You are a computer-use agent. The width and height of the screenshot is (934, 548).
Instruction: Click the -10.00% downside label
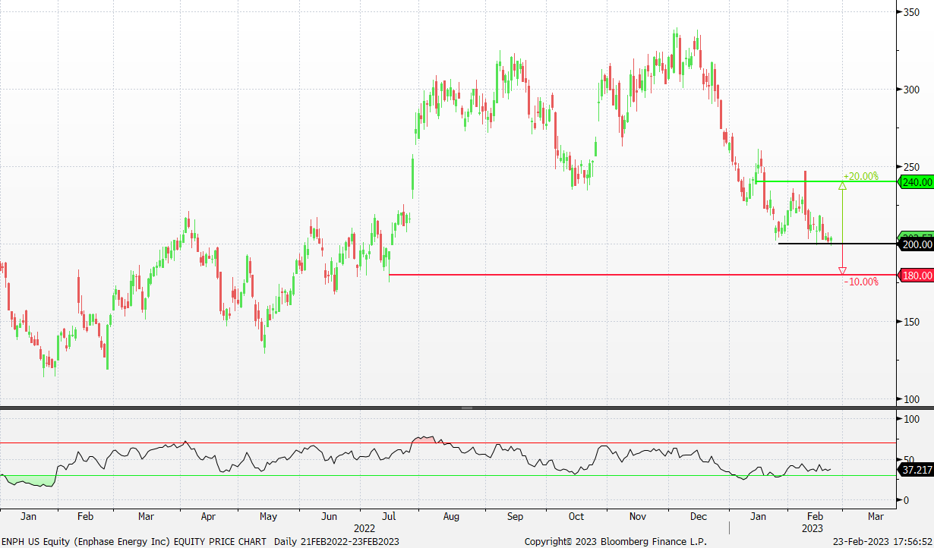point(861,282)
